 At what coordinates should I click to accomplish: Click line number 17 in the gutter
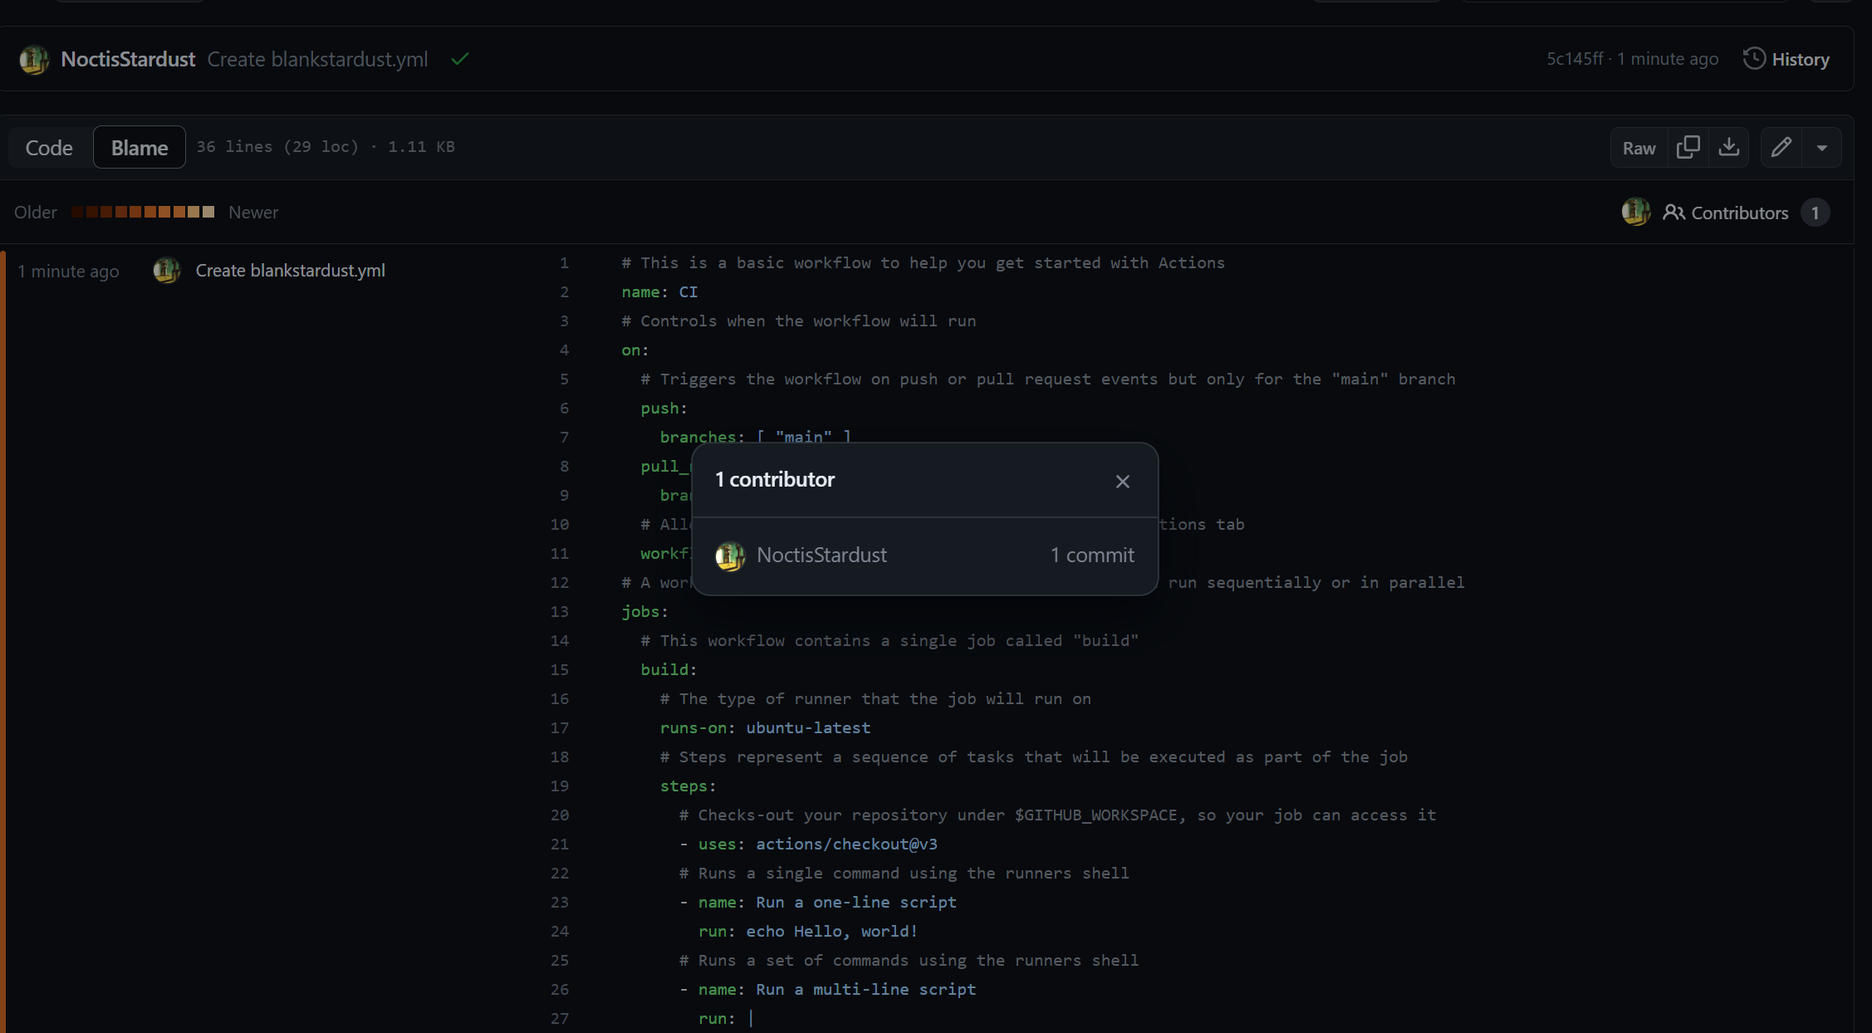(x=560, y=728)
